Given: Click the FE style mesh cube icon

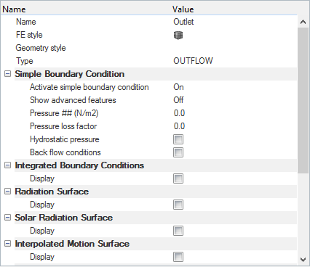Looking at the screenshot, I should pyautogui.click(x=178, y=36).
